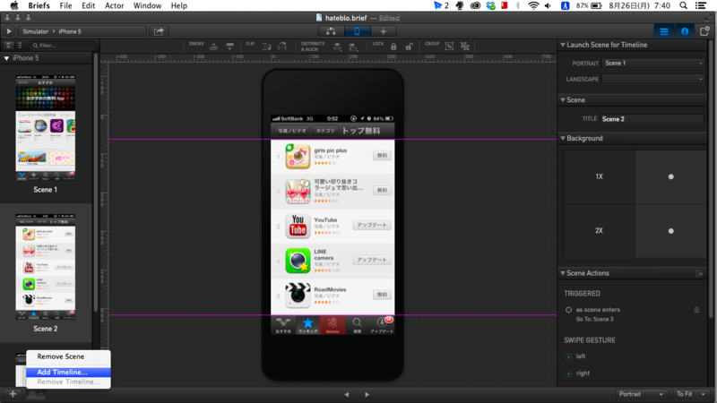Open the Edit menu
Image resolution: width=717 pixels, height=403 pixels.
88,5
